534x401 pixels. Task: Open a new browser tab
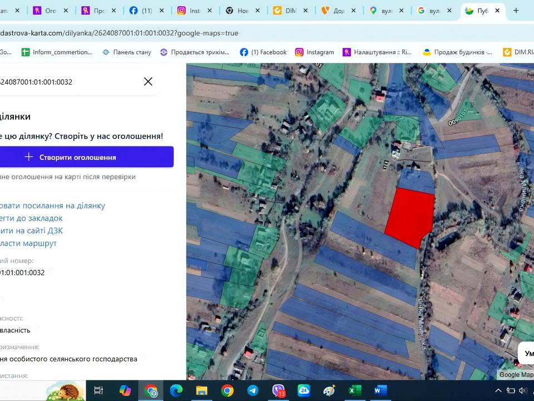click(x=516, y=11)
